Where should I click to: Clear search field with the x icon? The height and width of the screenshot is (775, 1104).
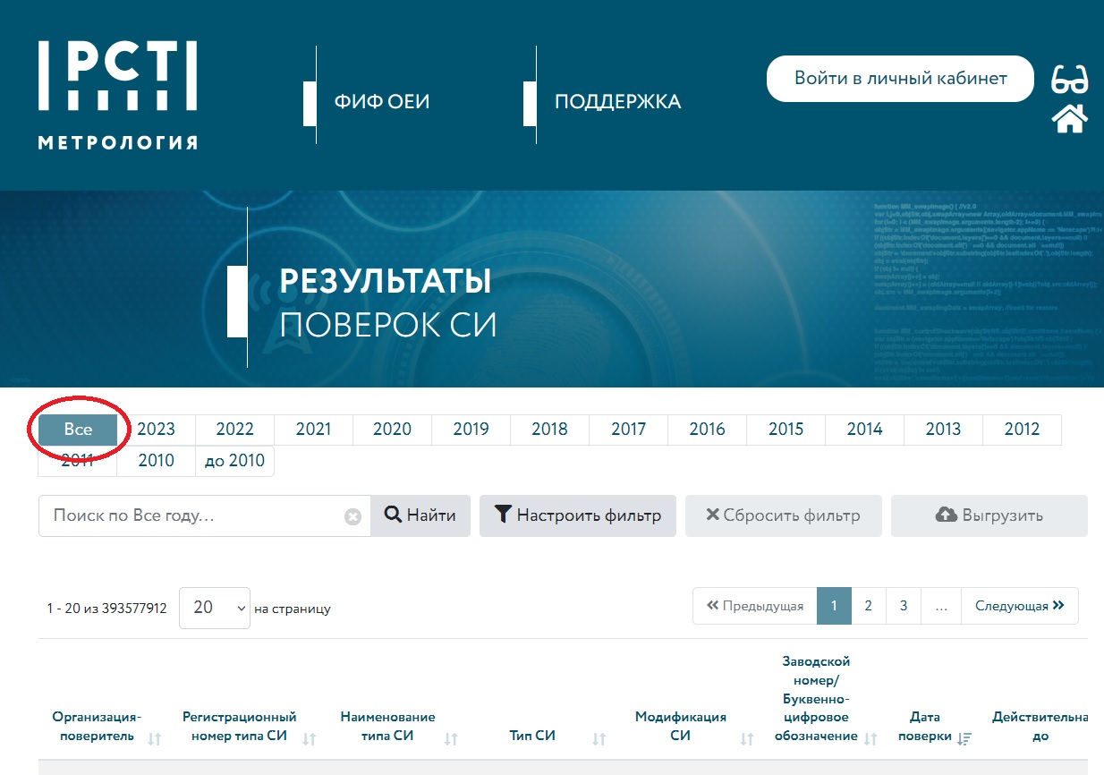pos(353,516)
